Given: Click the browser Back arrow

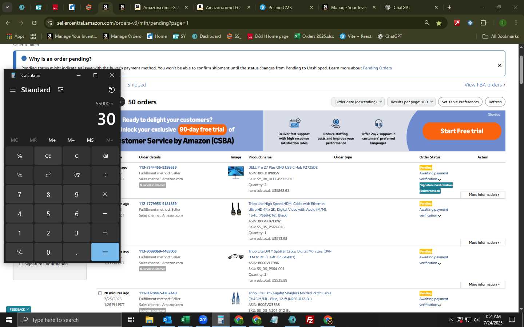Looking at the screenshot, I should [x=8, y=23].
